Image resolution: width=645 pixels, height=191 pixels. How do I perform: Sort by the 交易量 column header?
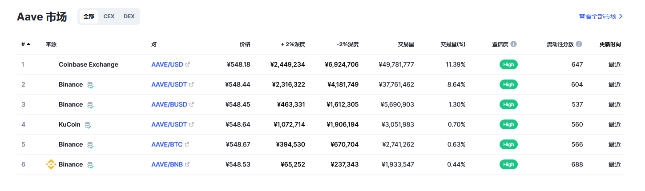coord(406,44)
